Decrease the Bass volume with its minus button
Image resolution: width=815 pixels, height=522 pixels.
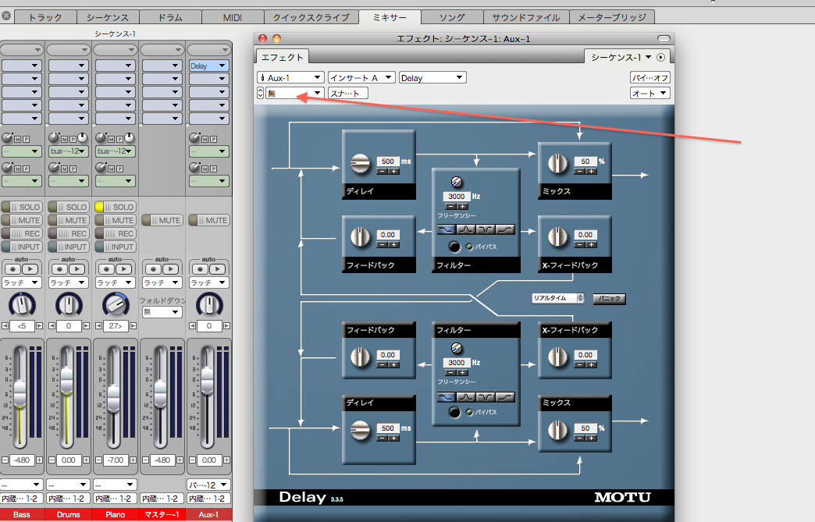tap(5, 460)
